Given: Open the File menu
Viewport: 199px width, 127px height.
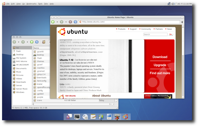Looking at the screenshot, I should pos(8,4).
